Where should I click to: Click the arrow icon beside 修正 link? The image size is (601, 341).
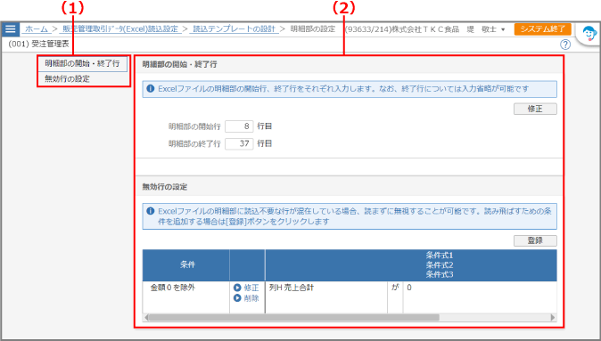click(237, 288)
